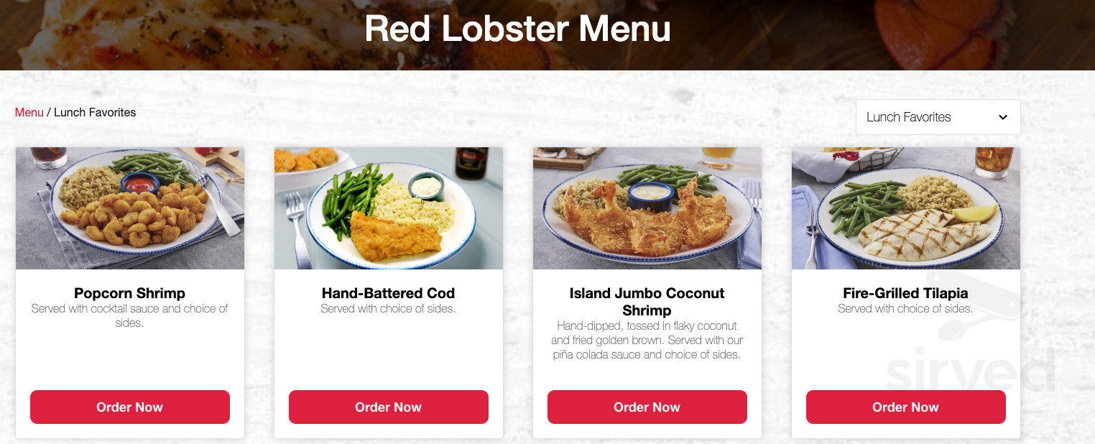Click the dropdown chevron arrow icon

tap(1003, 117)
